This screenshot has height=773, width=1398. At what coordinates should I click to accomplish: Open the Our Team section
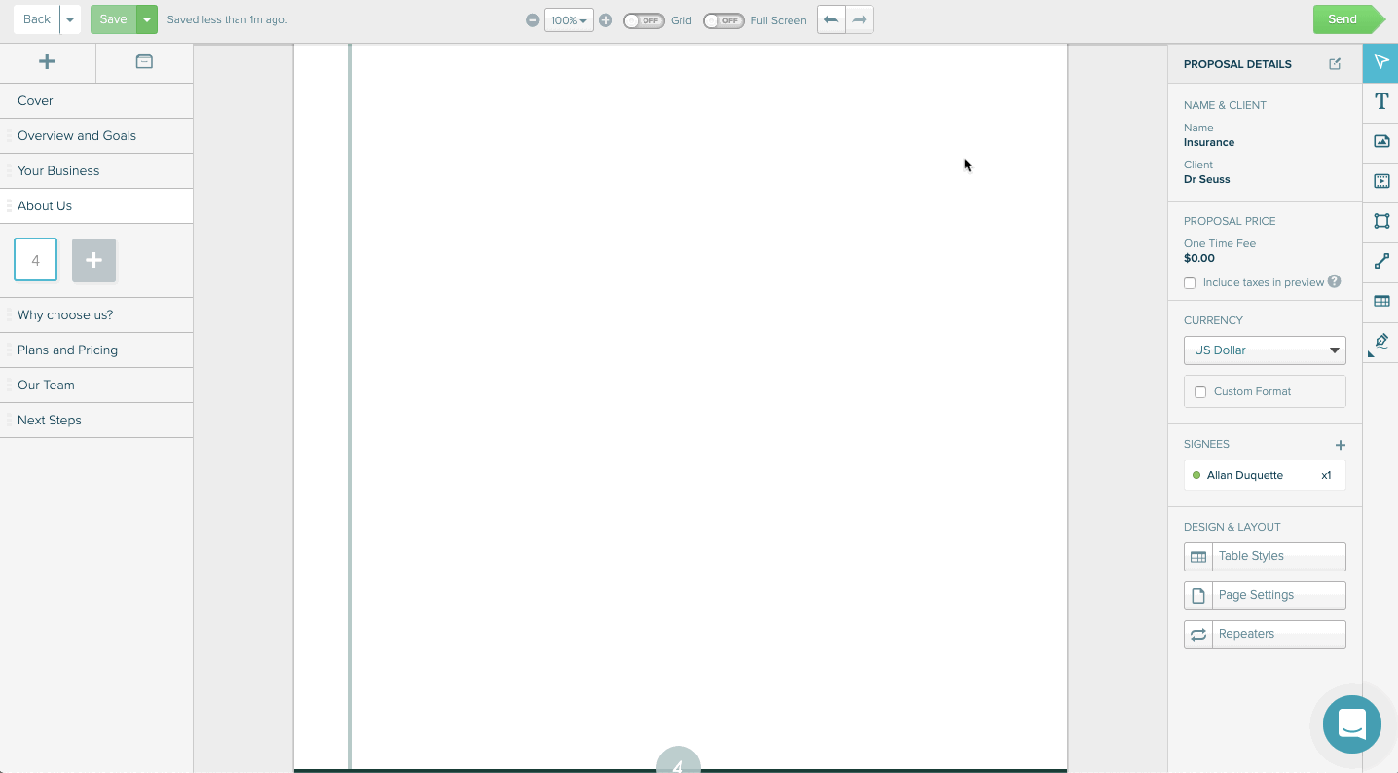(46, 385)
